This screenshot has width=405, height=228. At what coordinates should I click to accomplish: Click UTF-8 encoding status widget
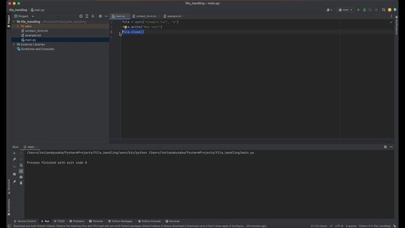coord(339,226)
